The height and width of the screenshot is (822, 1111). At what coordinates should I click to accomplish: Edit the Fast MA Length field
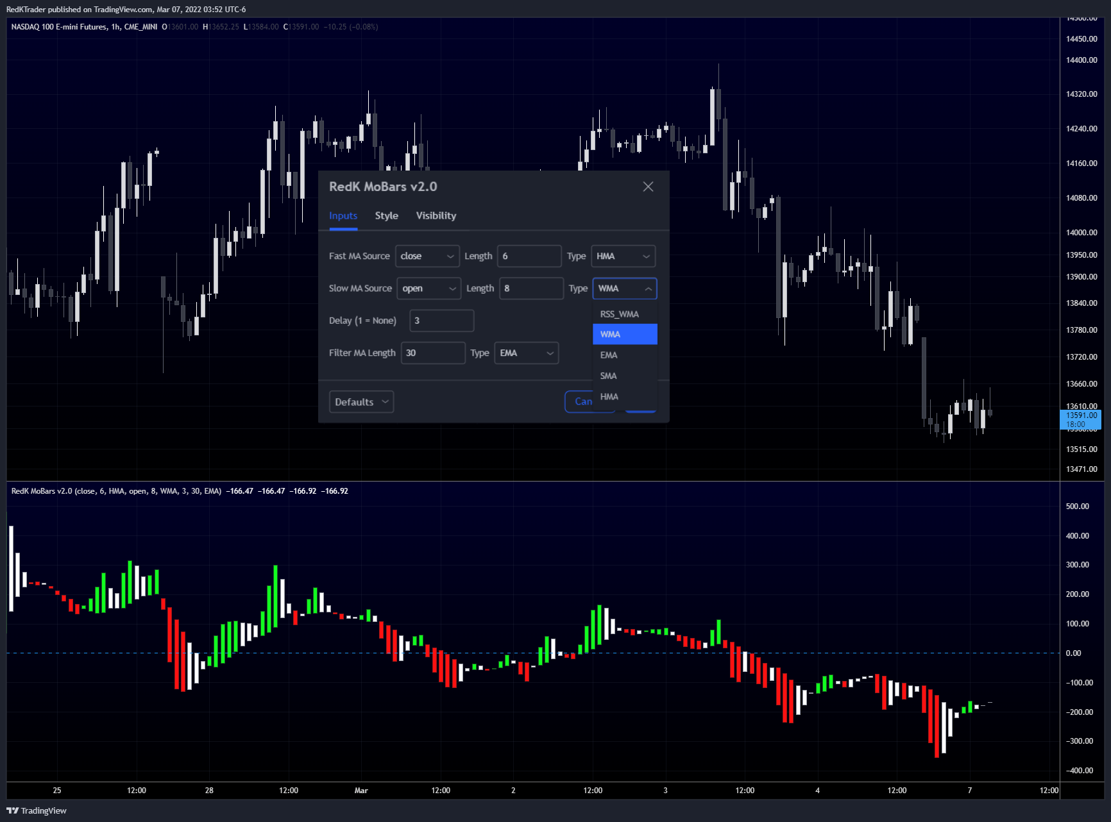click(529, 256)
